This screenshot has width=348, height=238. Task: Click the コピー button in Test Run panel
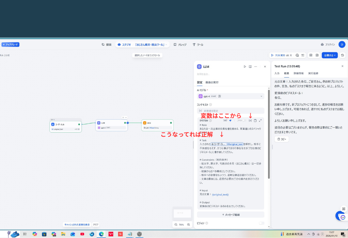pos(281,139)
